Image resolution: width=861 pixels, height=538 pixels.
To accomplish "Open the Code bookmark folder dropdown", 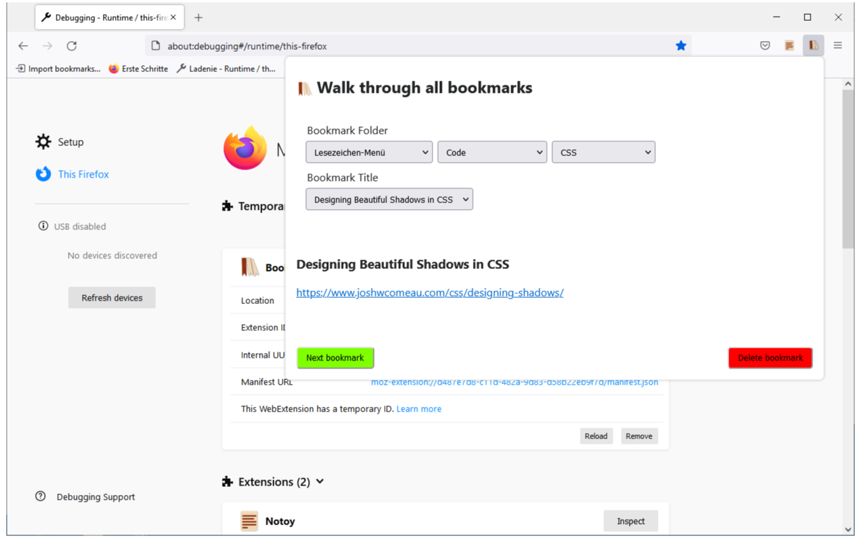I will (492, 152).
